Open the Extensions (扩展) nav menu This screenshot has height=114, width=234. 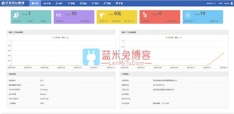click(119, 3)
